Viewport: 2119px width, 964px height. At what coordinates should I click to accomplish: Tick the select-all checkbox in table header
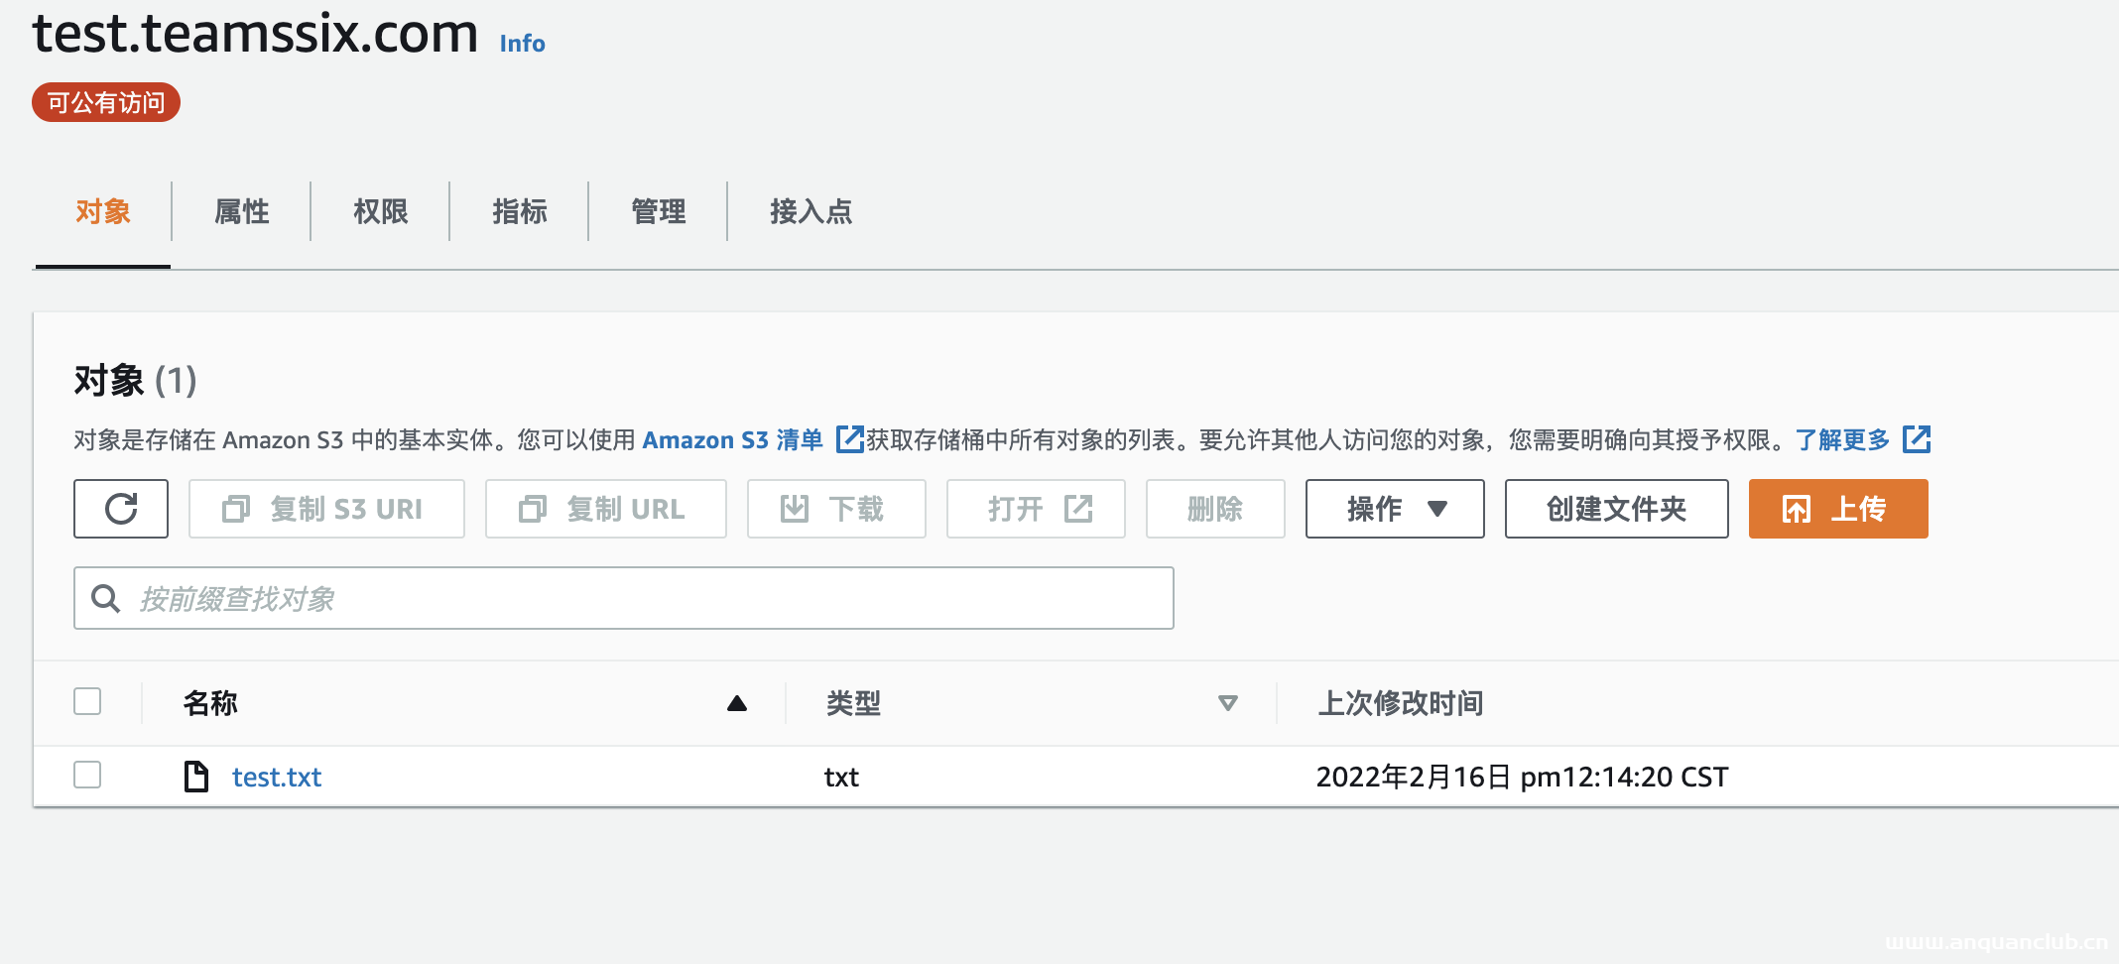click(87, 702)
